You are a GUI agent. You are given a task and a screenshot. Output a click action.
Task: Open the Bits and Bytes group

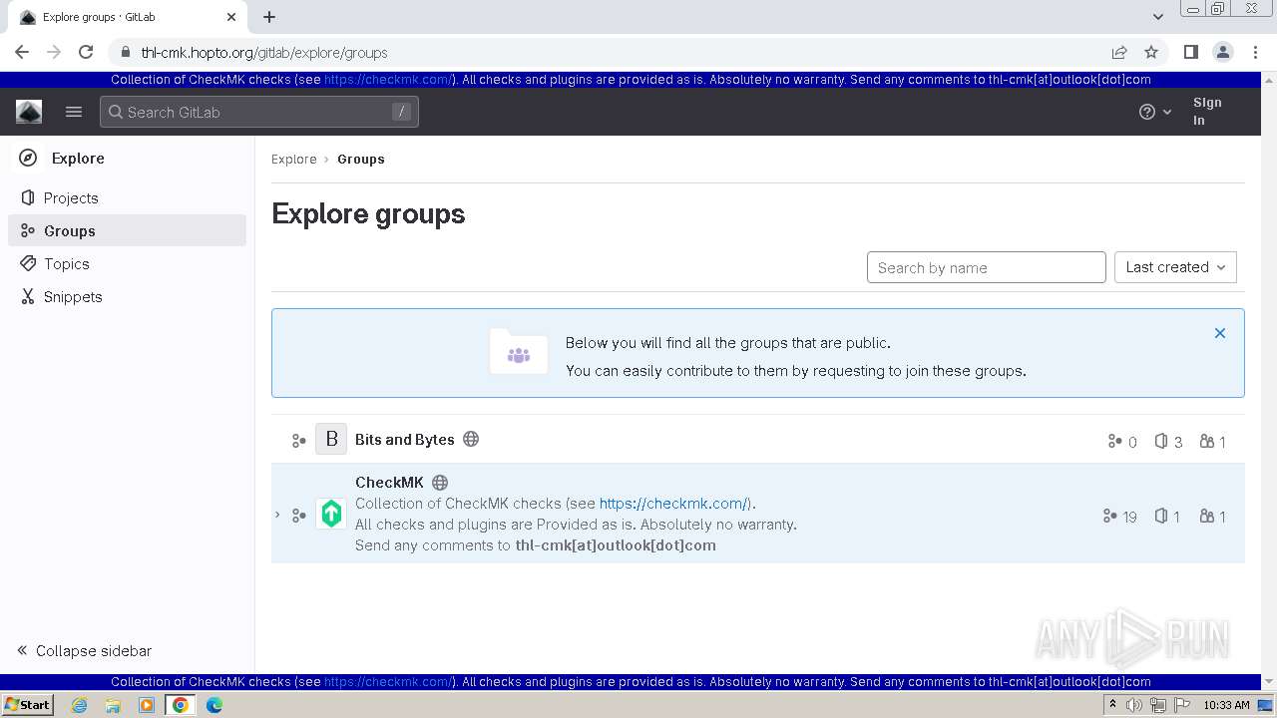click(x=405, y=440)
